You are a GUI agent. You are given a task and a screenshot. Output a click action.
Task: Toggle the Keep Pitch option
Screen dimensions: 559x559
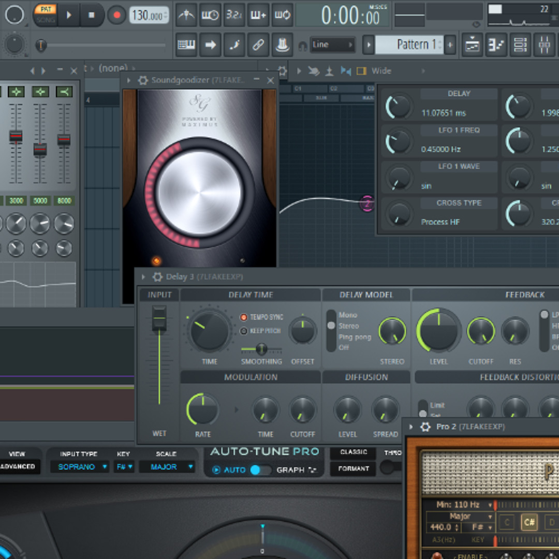tap(244, 331)
